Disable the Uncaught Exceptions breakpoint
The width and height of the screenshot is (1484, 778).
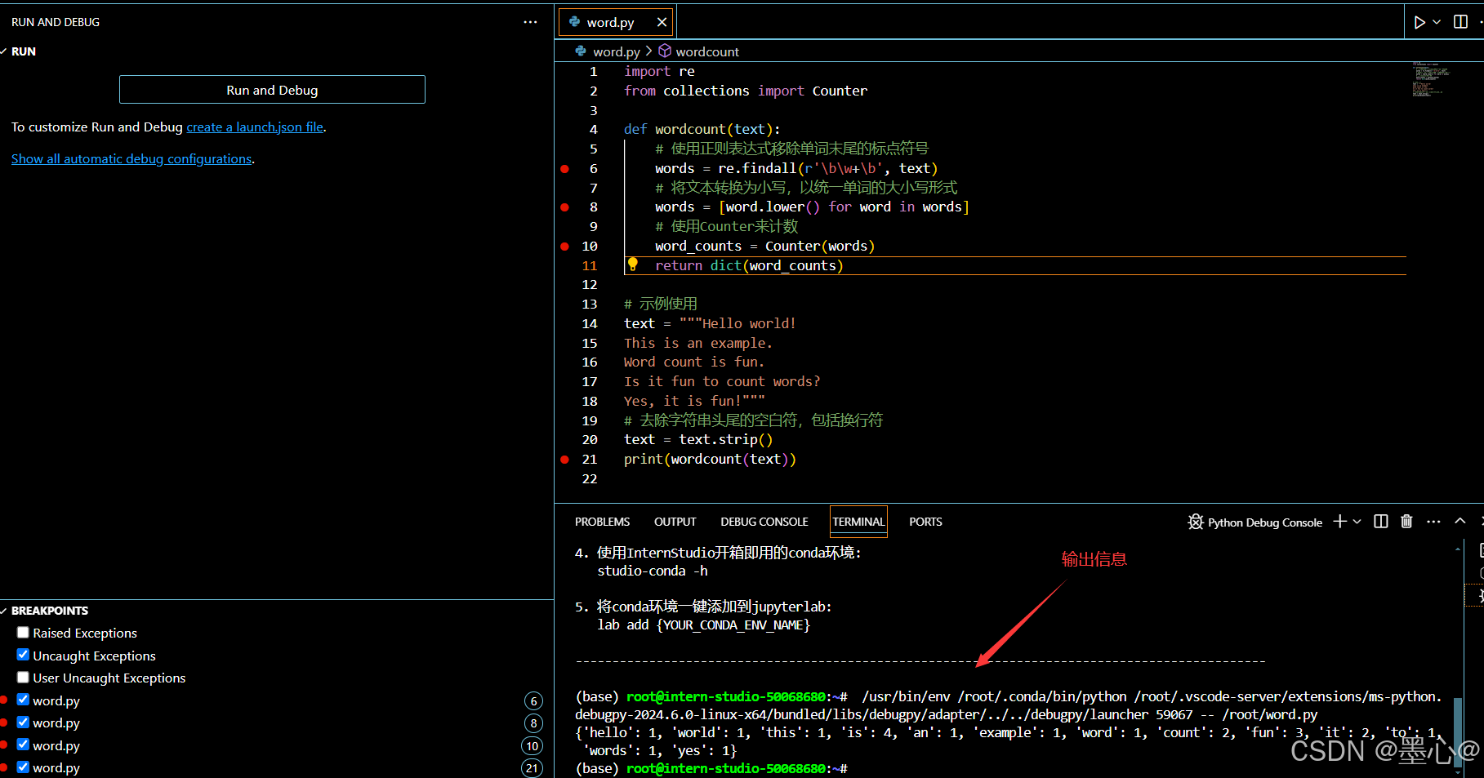[x=23, y=655]
